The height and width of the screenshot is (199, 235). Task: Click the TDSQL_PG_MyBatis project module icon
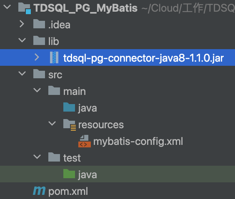[x=25, y=8]
